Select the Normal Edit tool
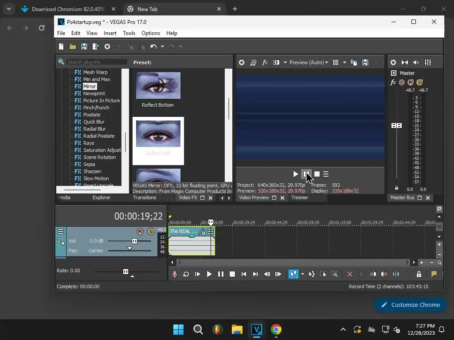 point(294,274)
